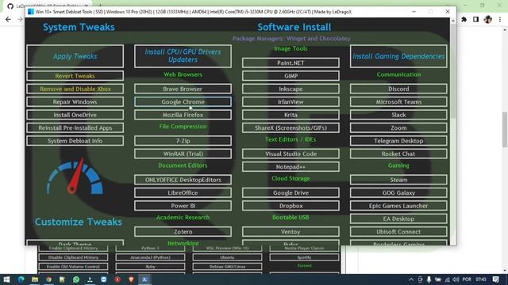Open the browser extensions puzzle icon
This screenshot has width=508, height=285.
click(464, 20)
